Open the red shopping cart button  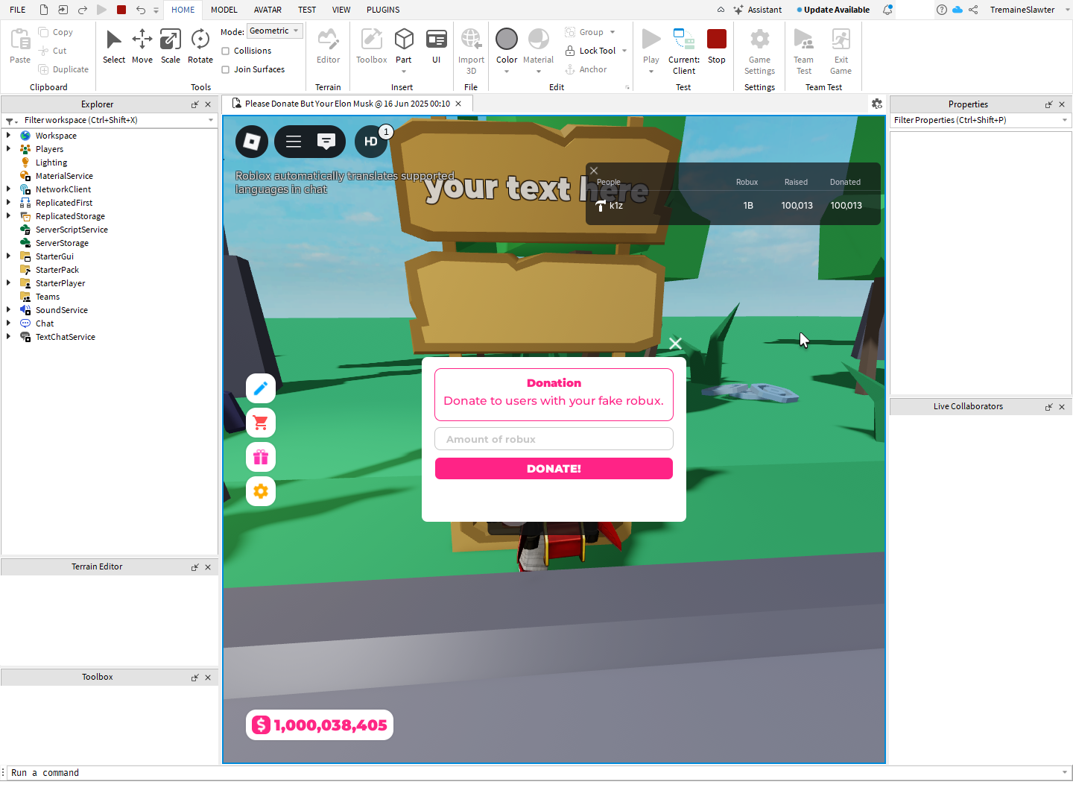[x=261, y=423]
